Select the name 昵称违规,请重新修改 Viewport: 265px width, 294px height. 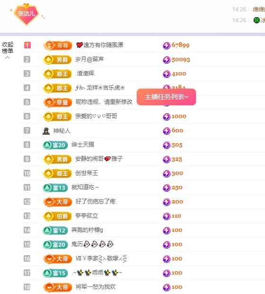[104, 102]
